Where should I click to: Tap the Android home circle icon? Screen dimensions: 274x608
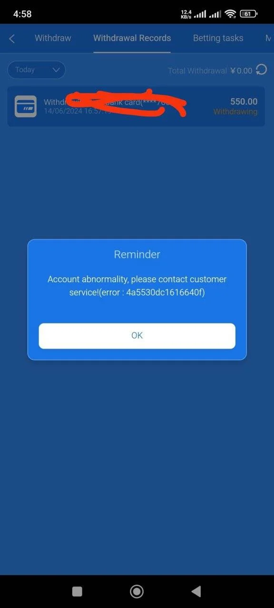tap(137, 591)
